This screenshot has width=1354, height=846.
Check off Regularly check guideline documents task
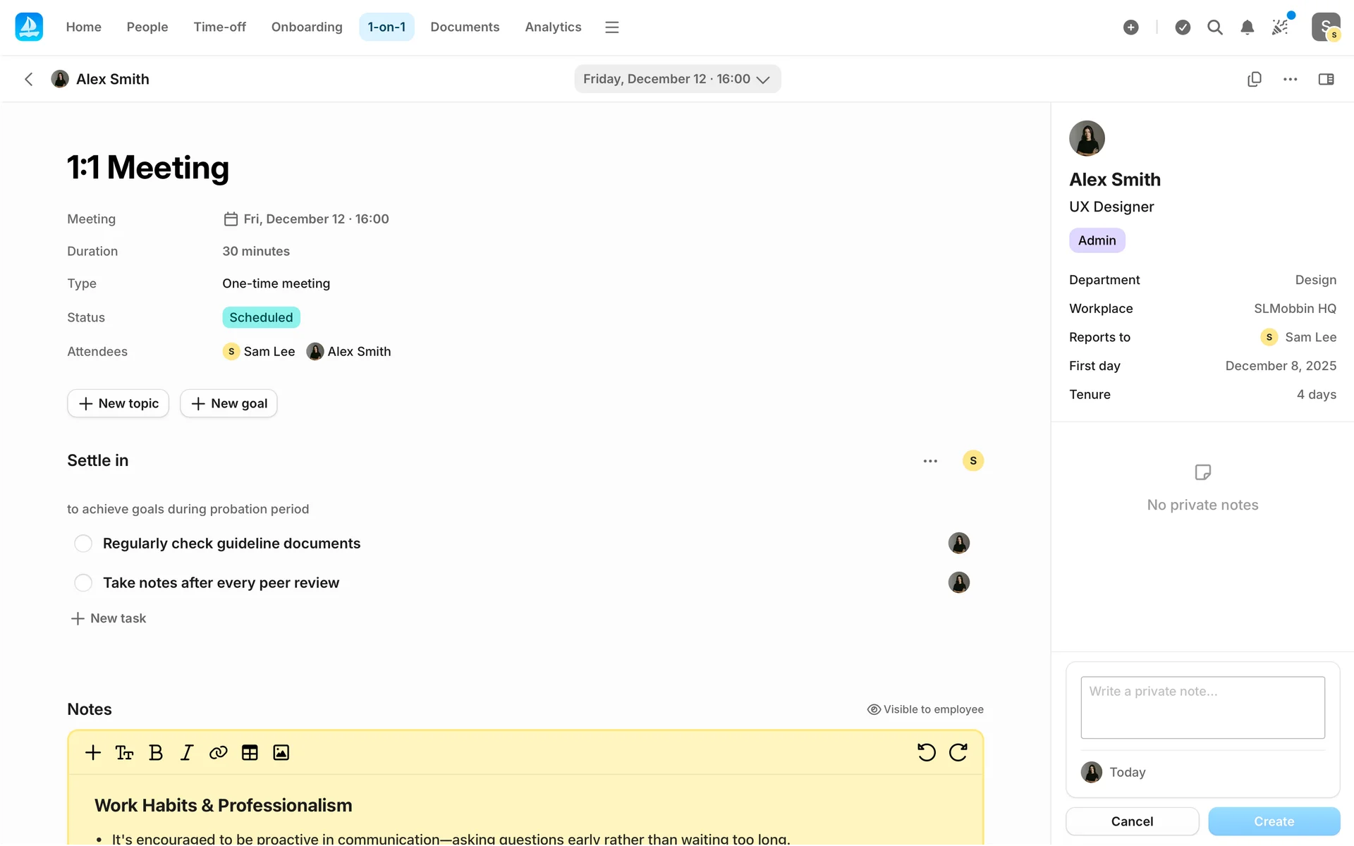point(83,544)
